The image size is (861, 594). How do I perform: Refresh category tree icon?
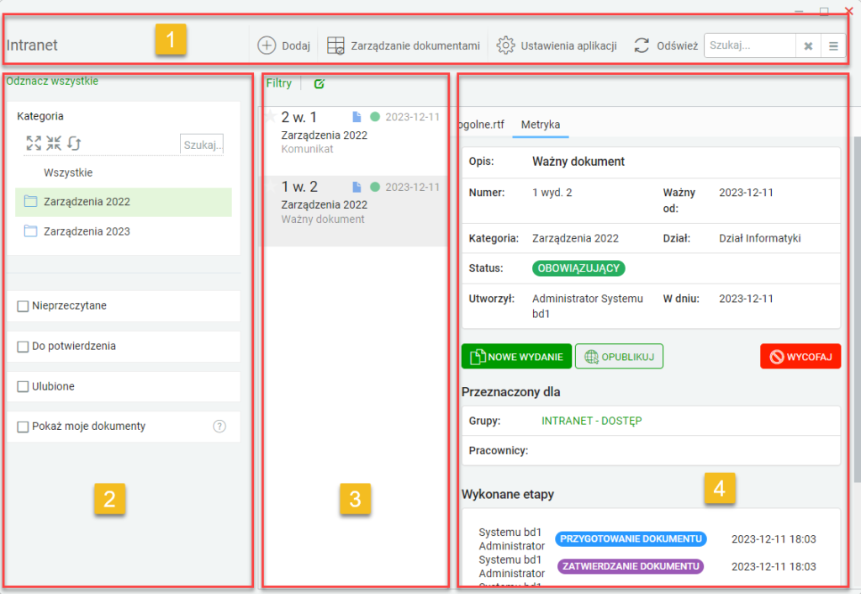(x=74, y=143)
